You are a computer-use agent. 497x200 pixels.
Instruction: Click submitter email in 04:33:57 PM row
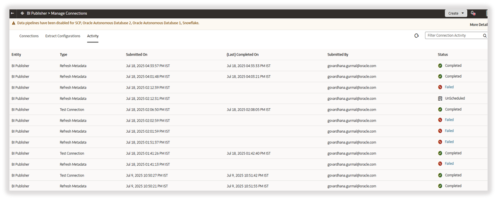[352, 66]
